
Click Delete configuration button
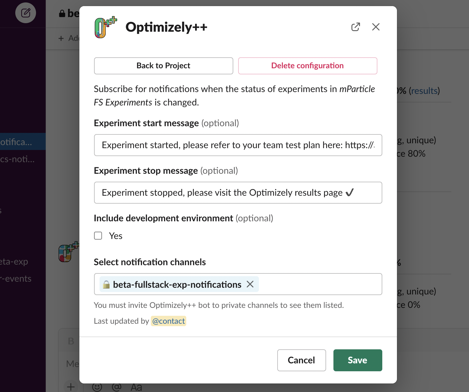pyautogui.click(x=307, y=66)
